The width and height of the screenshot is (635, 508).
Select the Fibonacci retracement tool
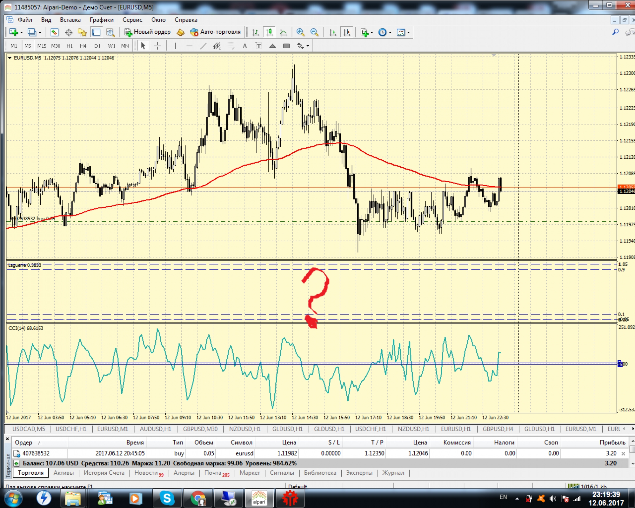tap(231, 46)
